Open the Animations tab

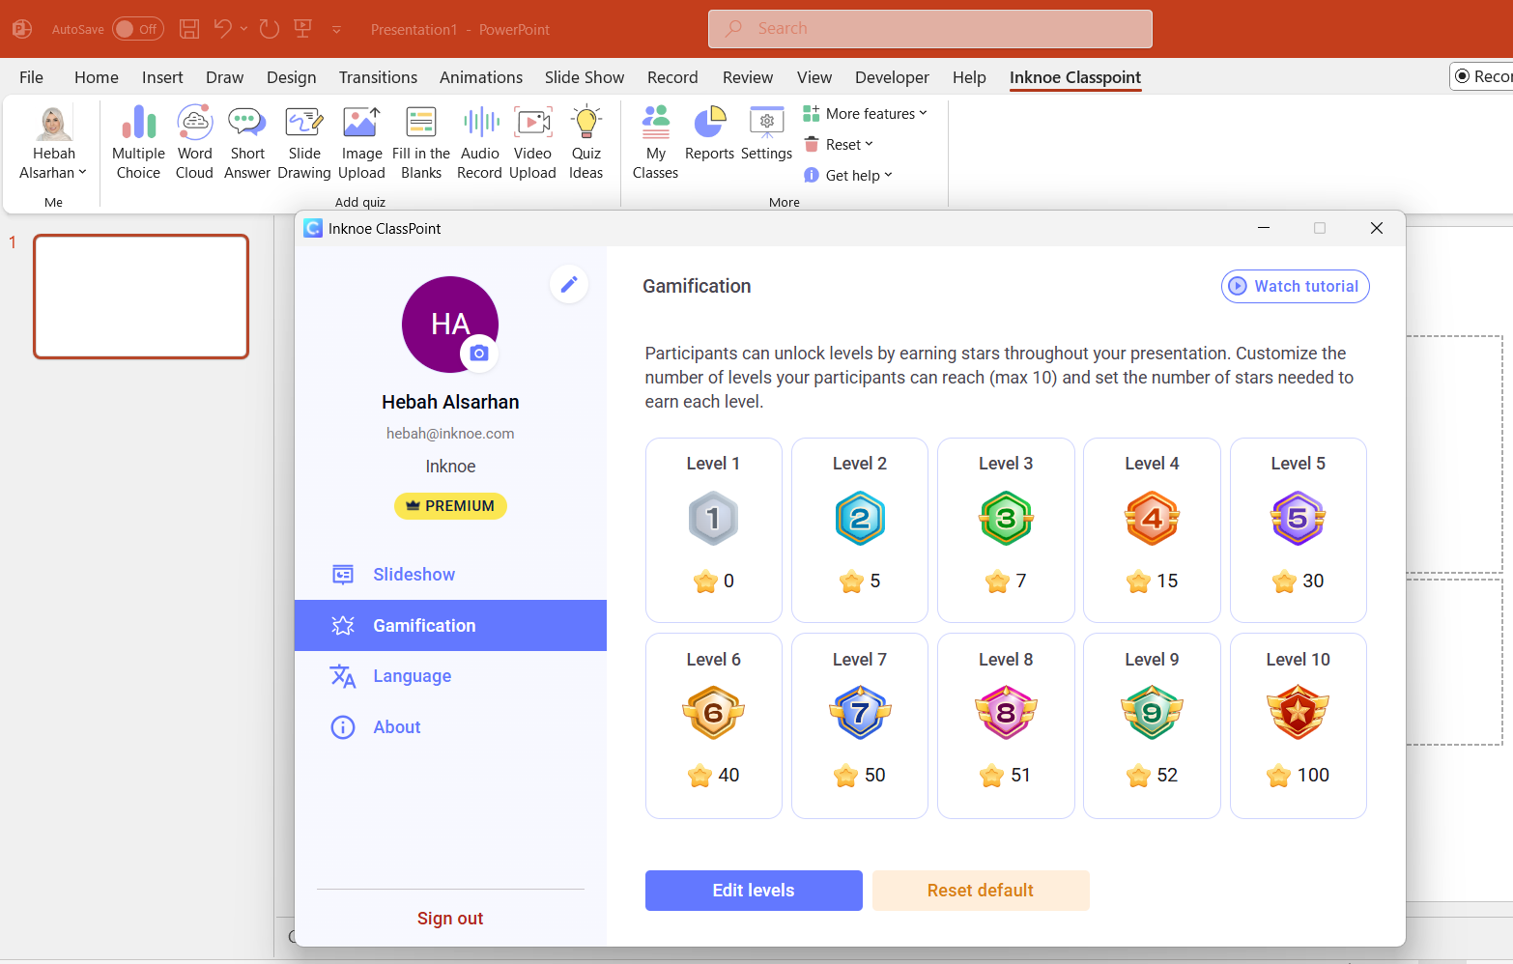pyautogui.click(x=481, y=77)
